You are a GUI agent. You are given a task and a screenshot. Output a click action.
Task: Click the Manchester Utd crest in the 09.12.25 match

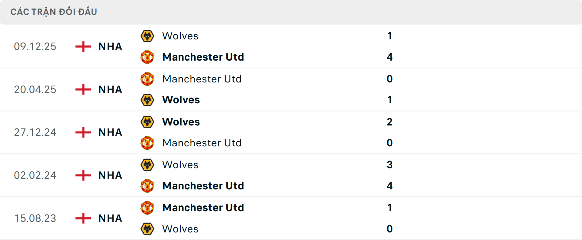pos(147,57)
